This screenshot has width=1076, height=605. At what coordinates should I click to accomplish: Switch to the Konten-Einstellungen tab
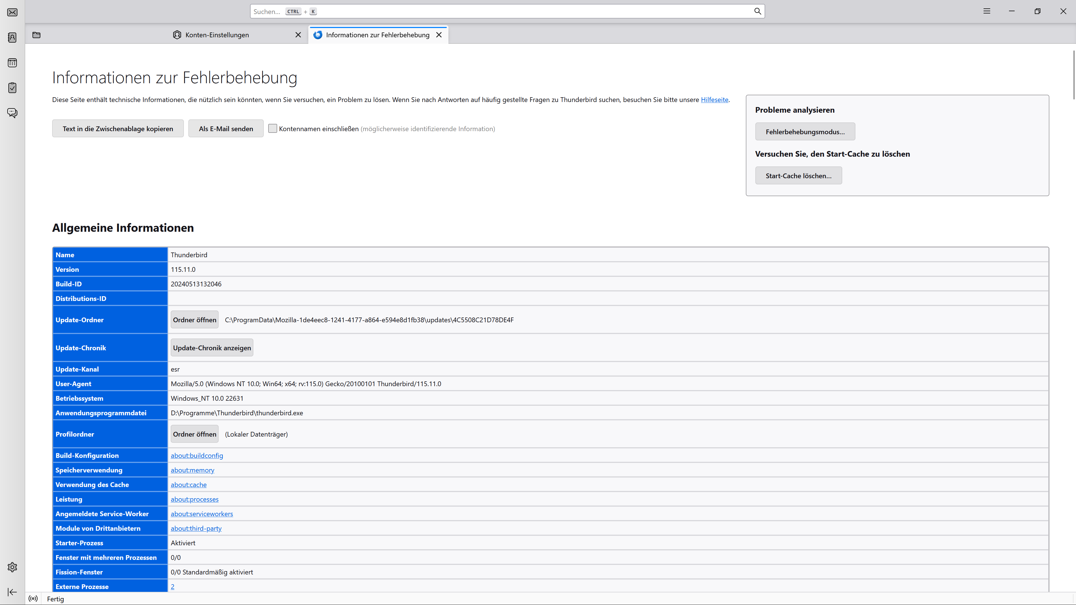point(237,35)
